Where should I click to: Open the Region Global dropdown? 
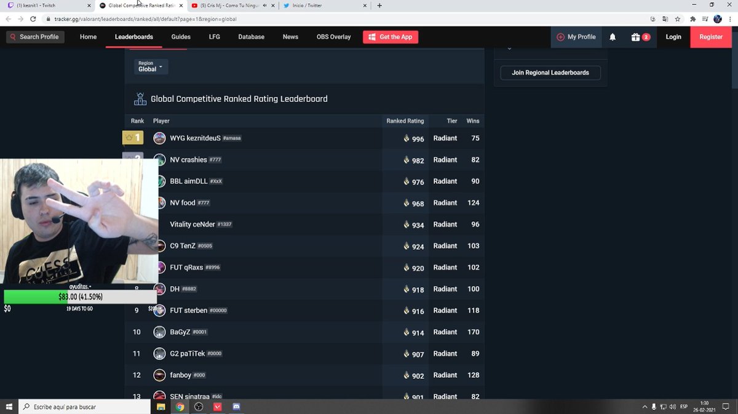(151, 66)
